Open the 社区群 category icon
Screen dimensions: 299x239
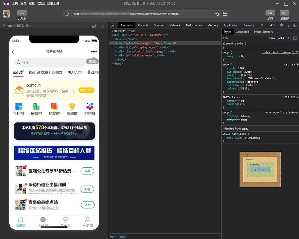pyautogui.click(x=19, y=109)
